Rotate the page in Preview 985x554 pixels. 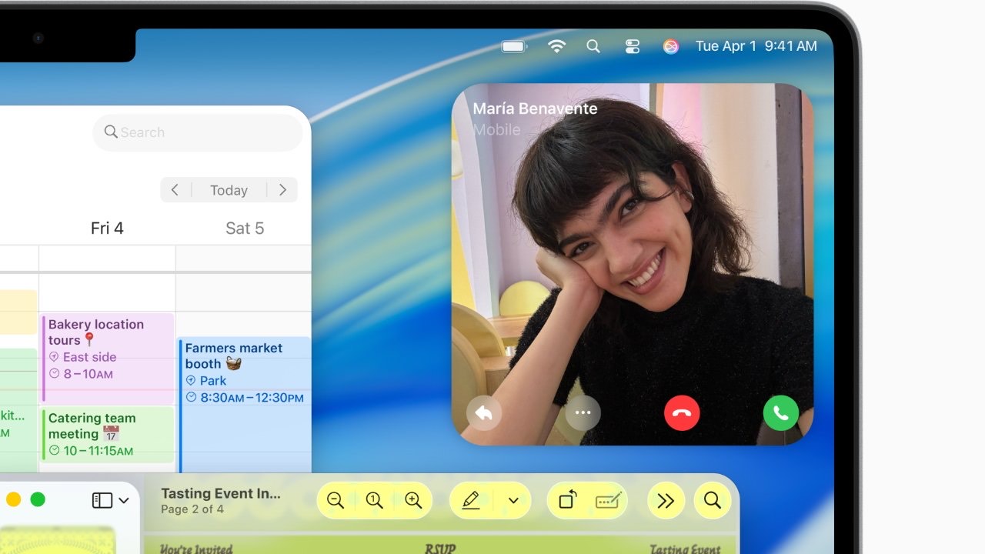(567, 501)
